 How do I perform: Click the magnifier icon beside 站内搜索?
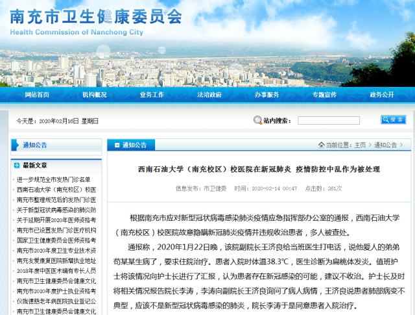257,121
